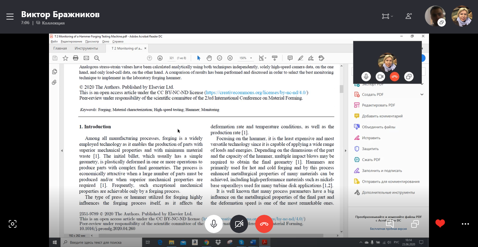Take a snapshot with the Skype capture icon
The width and height of the screenshot is (478, 247).
coord(13,224)
